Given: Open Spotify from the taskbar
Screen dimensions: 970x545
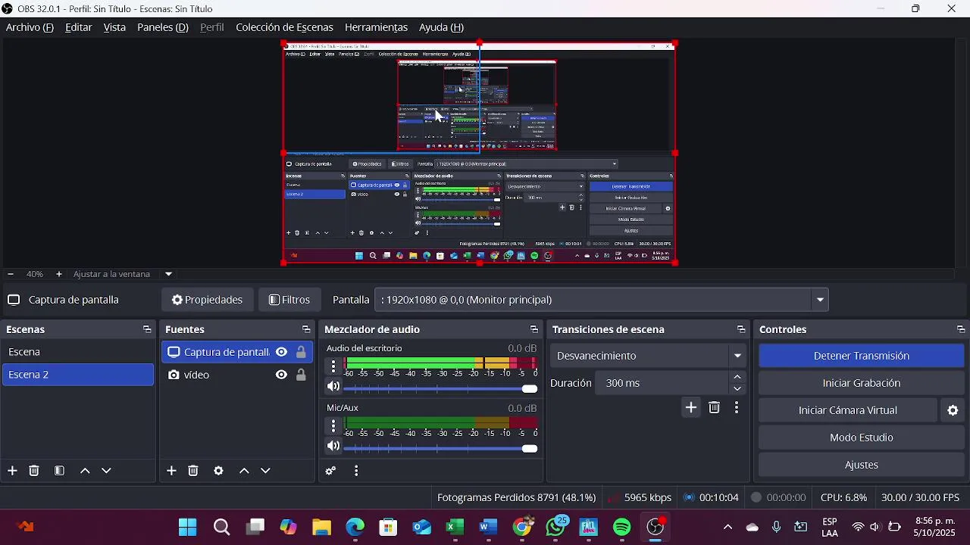Looking at the screenshot, I should click(622, 528).
